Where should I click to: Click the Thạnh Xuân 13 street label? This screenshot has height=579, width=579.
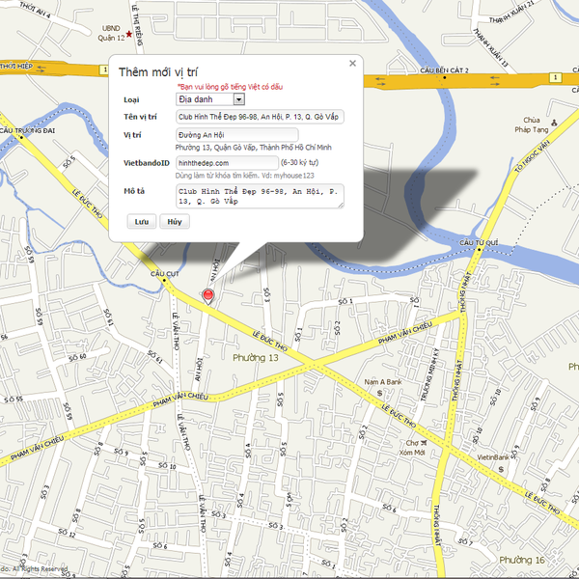(x=491, y=47)
